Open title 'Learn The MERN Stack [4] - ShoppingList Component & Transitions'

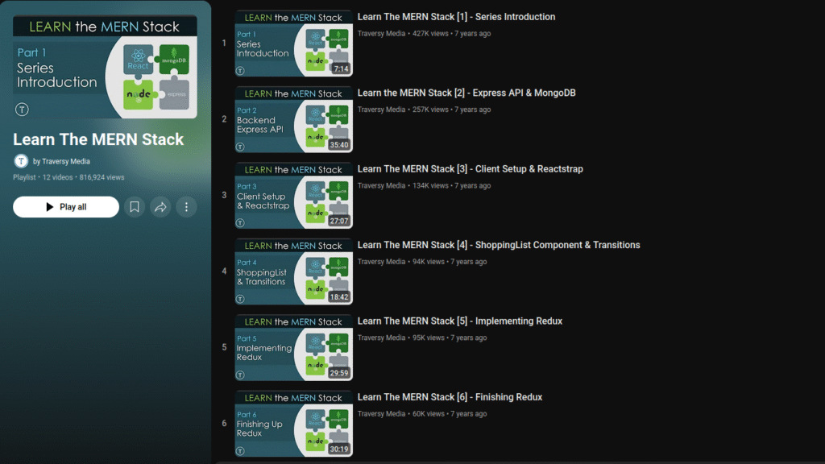coord(499,245)
